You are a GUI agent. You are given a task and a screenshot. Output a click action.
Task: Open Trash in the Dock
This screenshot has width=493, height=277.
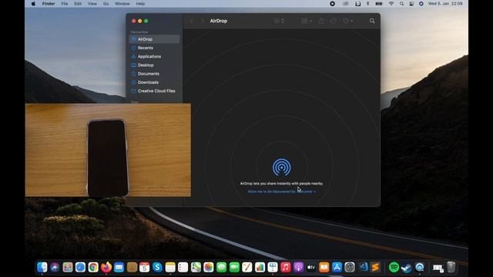(x=451, y=267)
